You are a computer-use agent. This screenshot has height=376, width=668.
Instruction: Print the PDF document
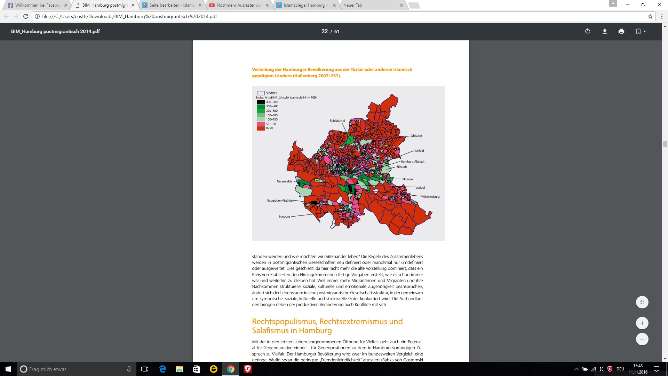pos(621,31)
